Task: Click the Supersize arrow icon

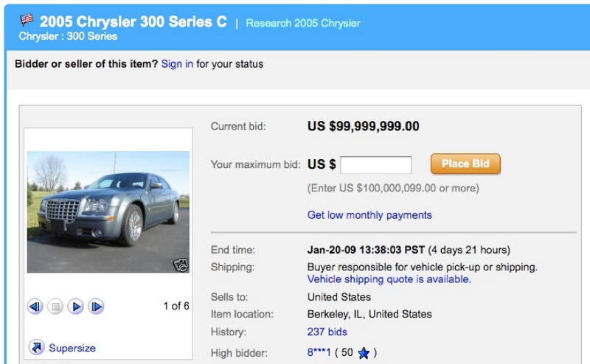Action: click(36, 347)
